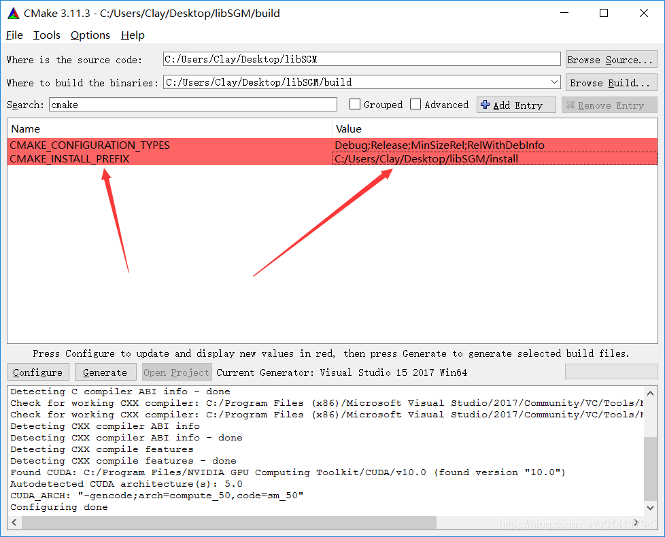Click the Browse Source button
Image resolution: width=665 pixels, height=537 pixels.
click(611, 60)
